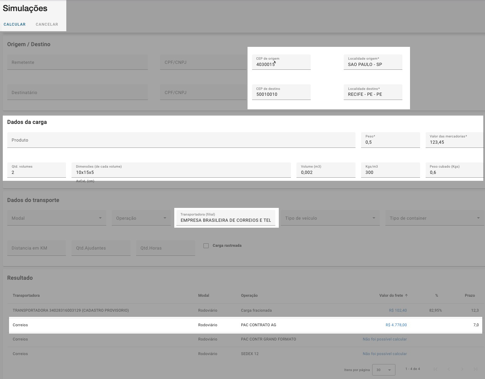Select the PAC CONTRATO AG operation cell
The height and width of the screenshot is (379, 485).
(x=259, y=325)
